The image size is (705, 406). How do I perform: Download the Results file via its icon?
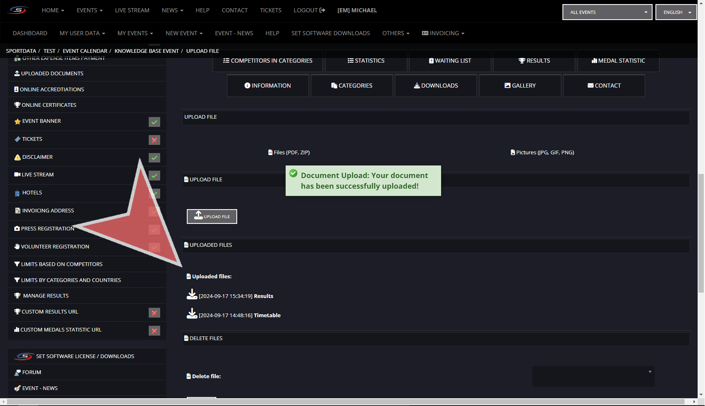(192, 294)
